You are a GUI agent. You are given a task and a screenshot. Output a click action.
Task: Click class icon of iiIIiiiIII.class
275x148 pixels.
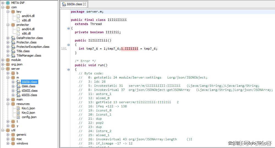click(19, 91)
